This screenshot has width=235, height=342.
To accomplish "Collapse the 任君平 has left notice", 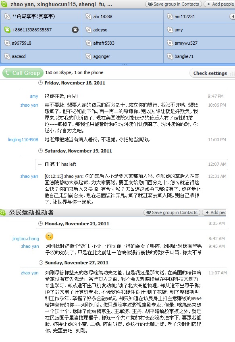I will tap(40, 164).
